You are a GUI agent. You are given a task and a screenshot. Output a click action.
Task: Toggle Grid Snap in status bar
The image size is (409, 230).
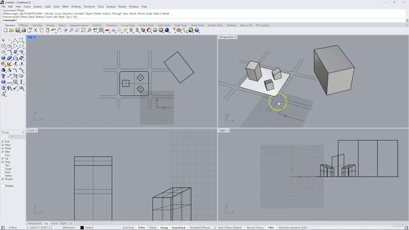[x=128, y=227]
